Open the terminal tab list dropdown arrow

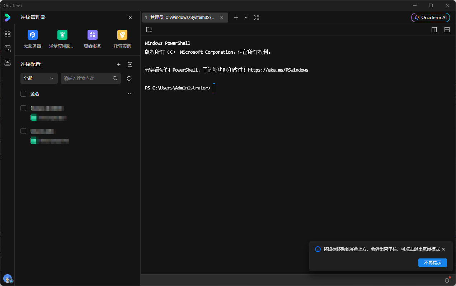click(246, 17)
